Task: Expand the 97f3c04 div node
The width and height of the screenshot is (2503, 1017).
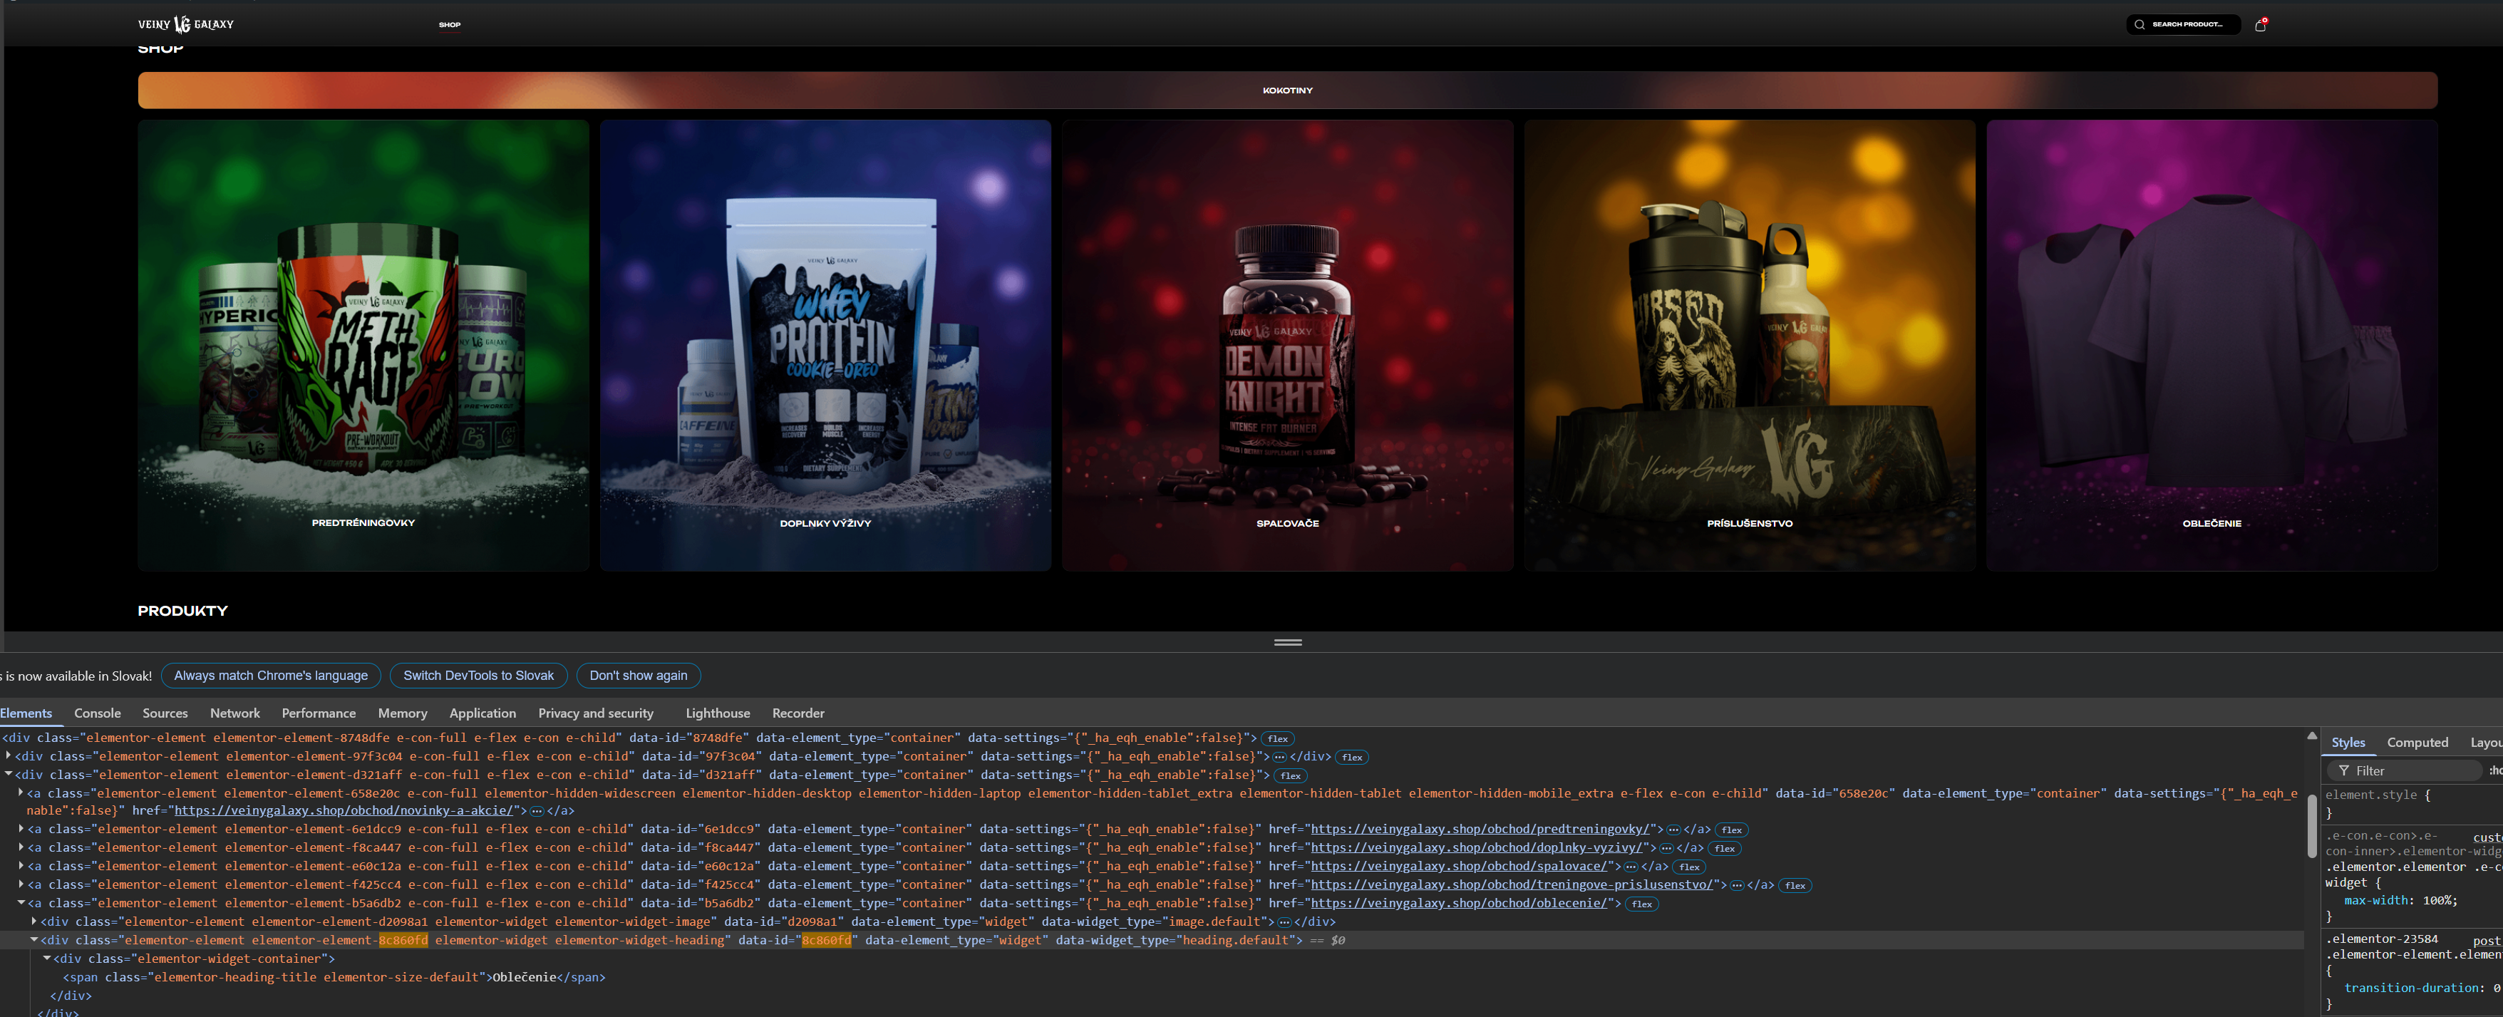Action: click(x=9, y=755)
